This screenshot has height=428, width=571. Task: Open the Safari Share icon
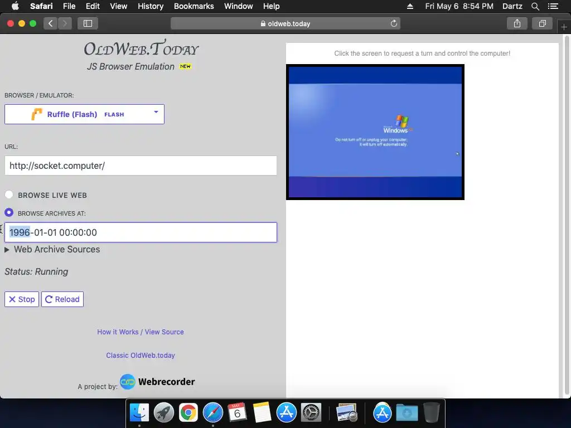[517, 23]
